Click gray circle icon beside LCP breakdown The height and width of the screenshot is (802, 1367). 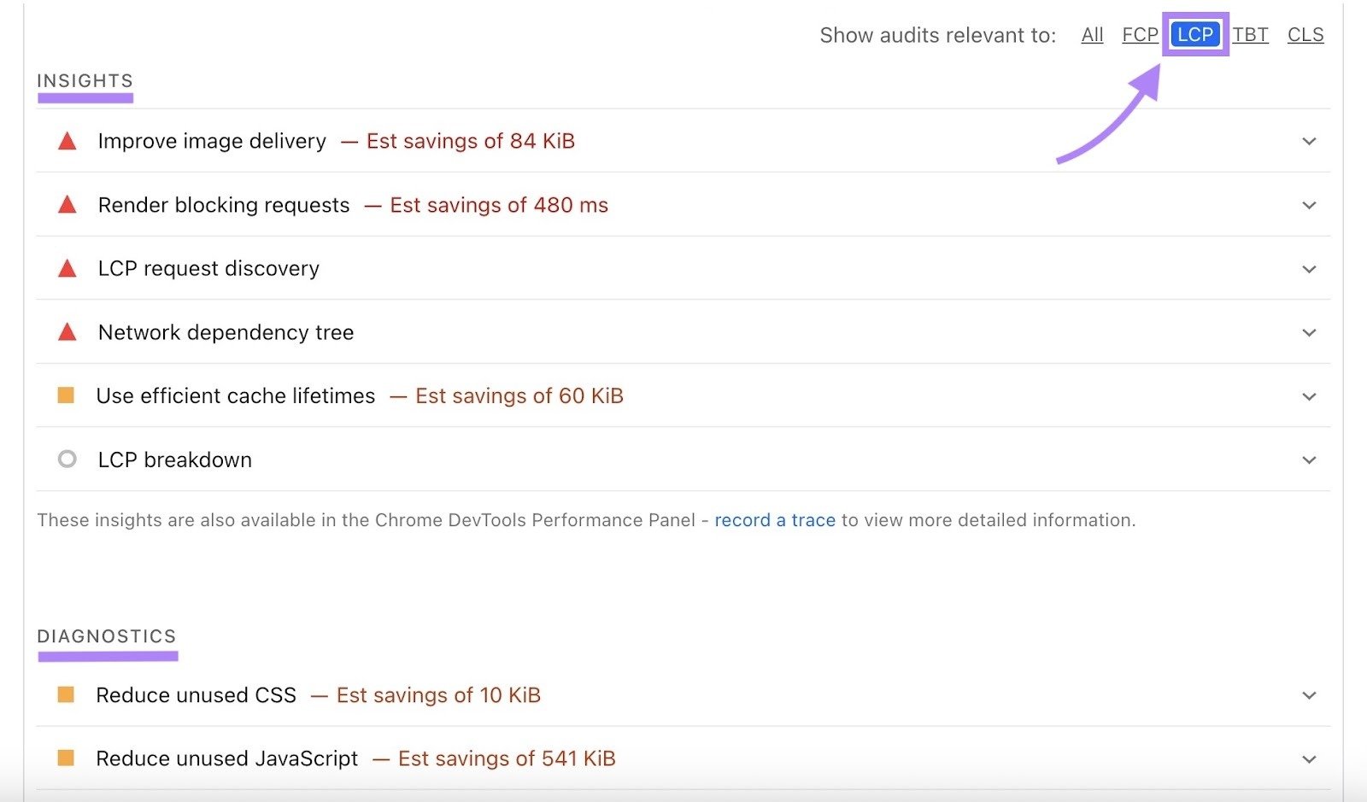click(67, 460)
